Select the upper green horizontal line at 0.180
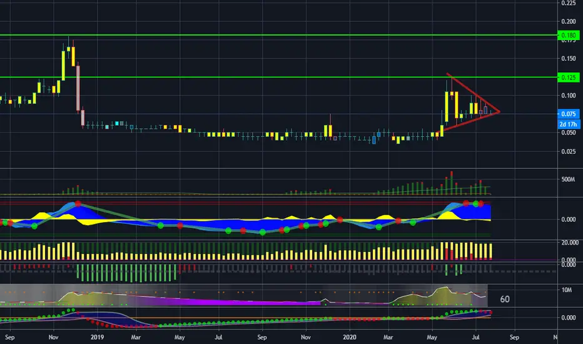Viewport: 583px width, 344px height. point(279,35)
